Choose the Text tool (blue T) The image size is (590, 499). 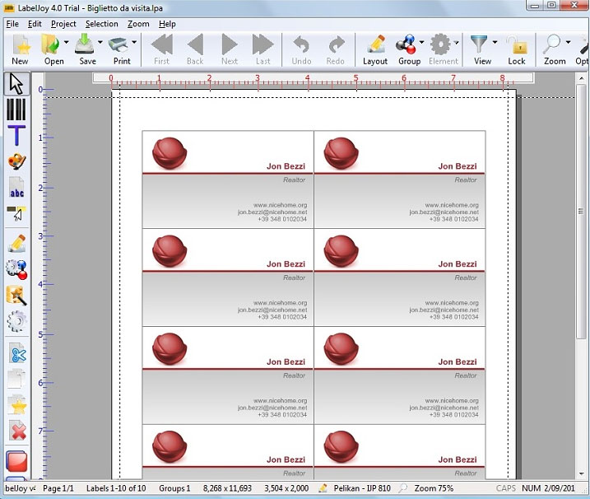16,136
